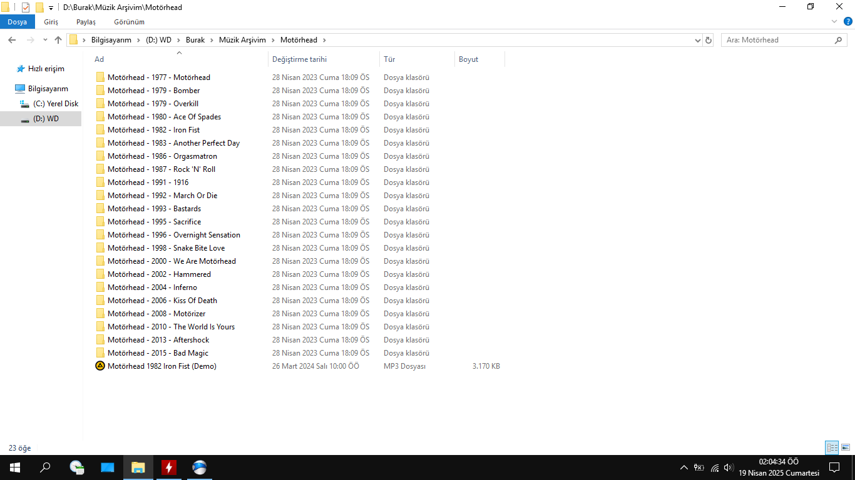855x480 pixels.
Task: Open taskbar volume speaker icon
Action: click(728, 467)
